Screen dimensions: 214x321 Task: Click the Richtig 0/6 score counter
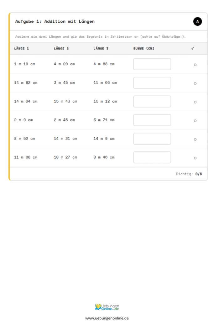pyautogui.click(x=189, y=174)
